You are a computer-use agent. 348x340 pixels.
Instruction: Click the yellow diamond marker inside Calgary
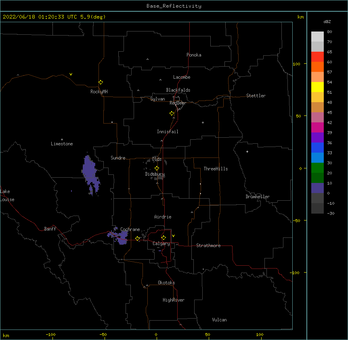(164, 238)
